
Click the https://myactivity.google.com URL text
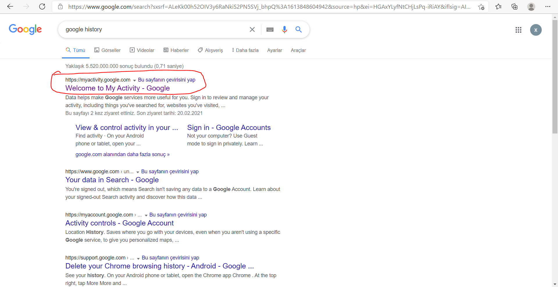[98, 80]
